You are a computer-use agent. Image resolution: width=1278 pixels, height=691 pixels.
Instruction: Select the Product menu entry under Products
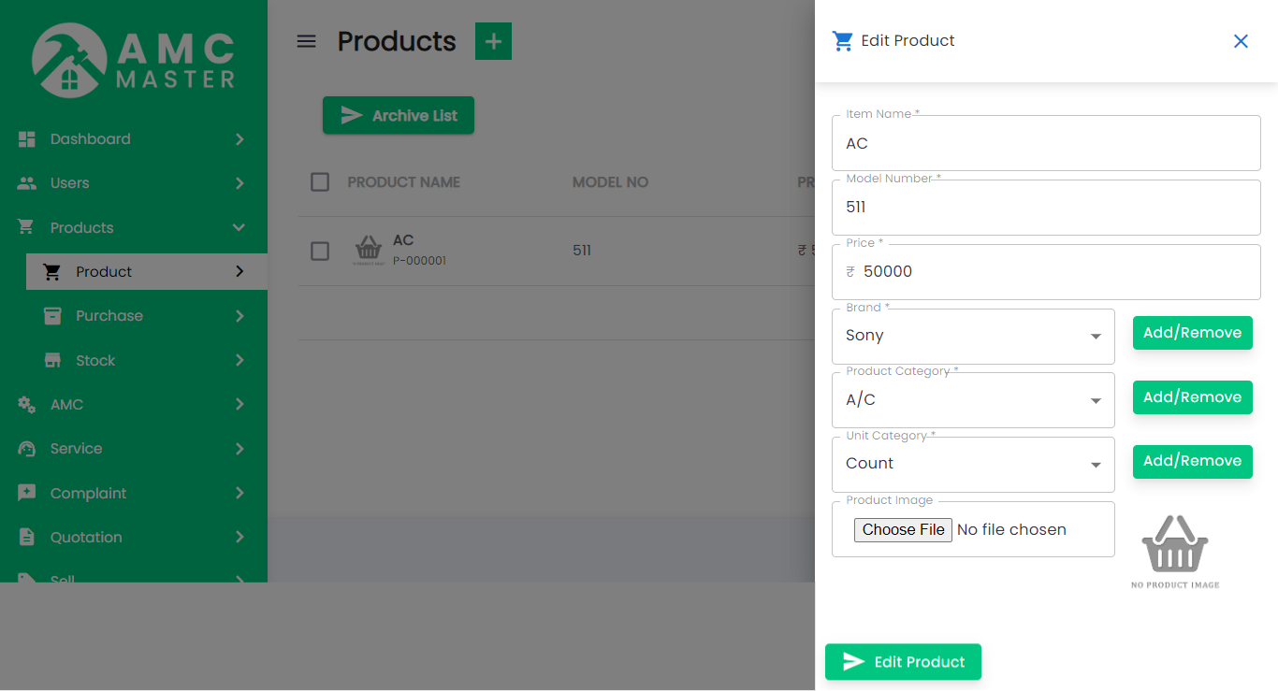(103, 271)
